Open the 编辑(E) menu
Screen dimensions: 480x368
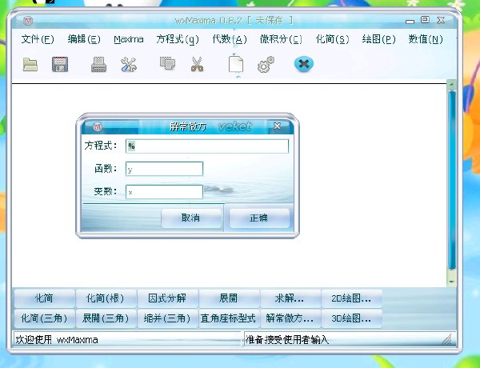[x=84, y=39]
